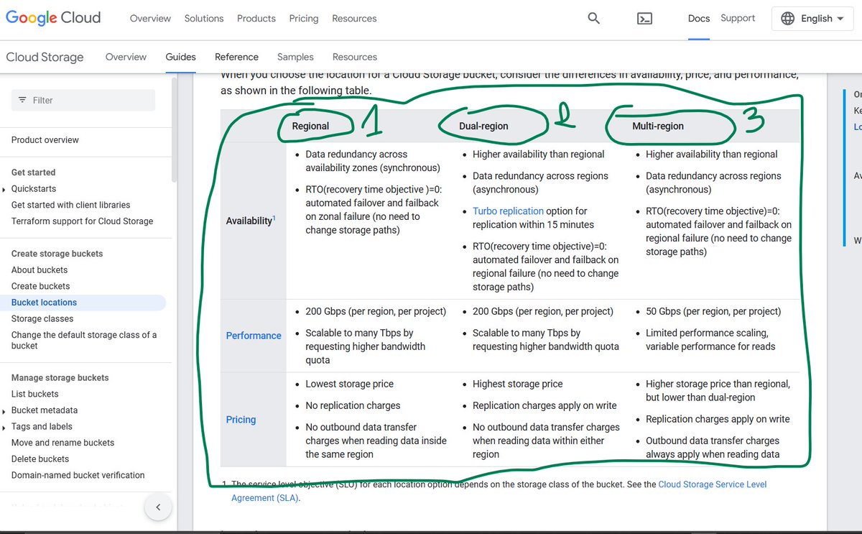862x534 pixels.
Task: Focus the sidebar Filter field
Action: tap(83, 100)
